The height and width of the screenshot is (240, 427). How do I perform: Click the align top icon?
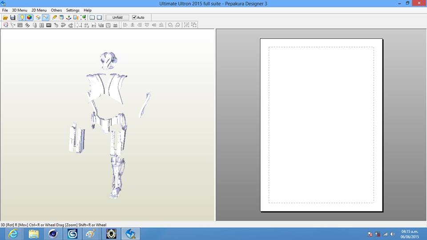pyautogui.click(x=147, y=25)
